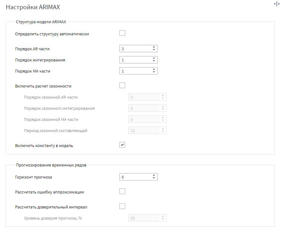The width and height of the screenshot is (281, 239).
Task: Increase 'Порядок MA части' with up arrow
Action: [154, 69]
